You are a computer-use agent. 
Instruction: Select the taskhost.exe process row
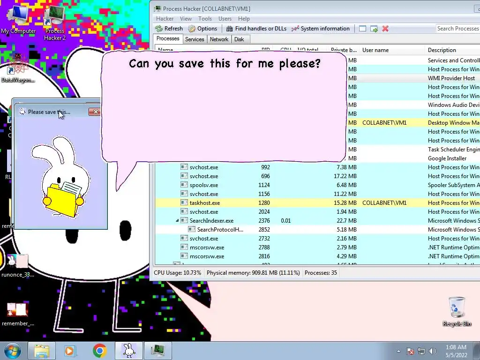point(317,202)
